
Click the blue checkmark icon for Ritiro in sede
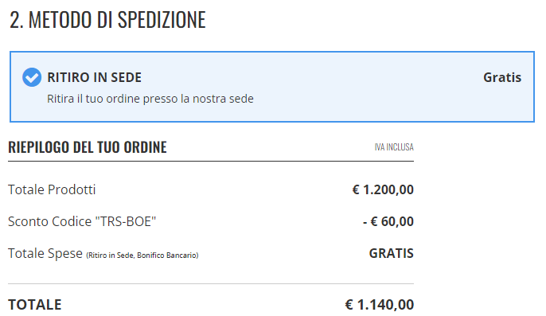tap(32, 77)
